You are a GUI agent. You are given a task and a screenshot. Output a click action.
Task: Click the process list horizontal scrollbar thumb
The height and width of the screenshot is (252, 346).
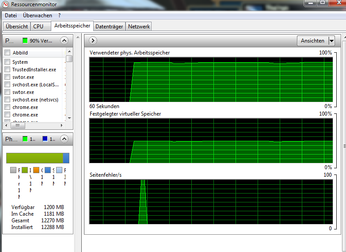[x=18, y=125]
